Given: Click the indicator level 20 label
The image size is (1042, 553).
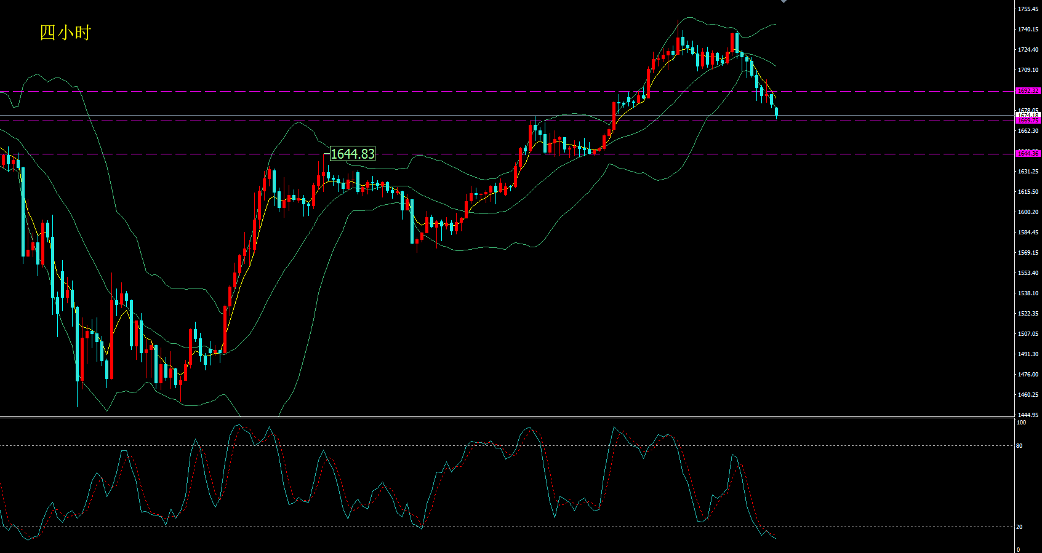Looking at the screenshot, I should pyautogui.click(x=1020, y=527).
